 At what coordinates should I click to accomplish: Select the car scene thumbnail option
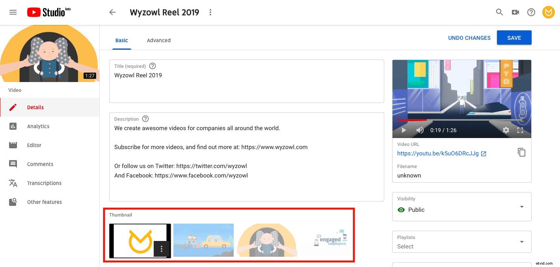click(x=203, y=240)
